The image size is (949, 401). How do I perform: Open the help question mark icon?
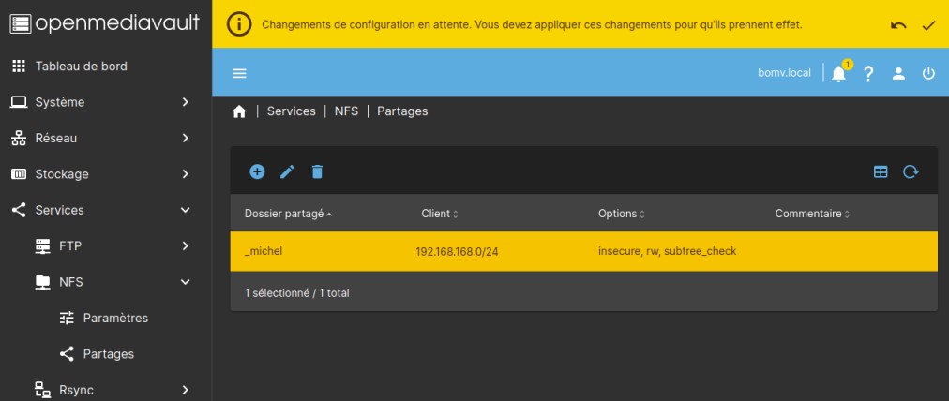coord(868,73)
